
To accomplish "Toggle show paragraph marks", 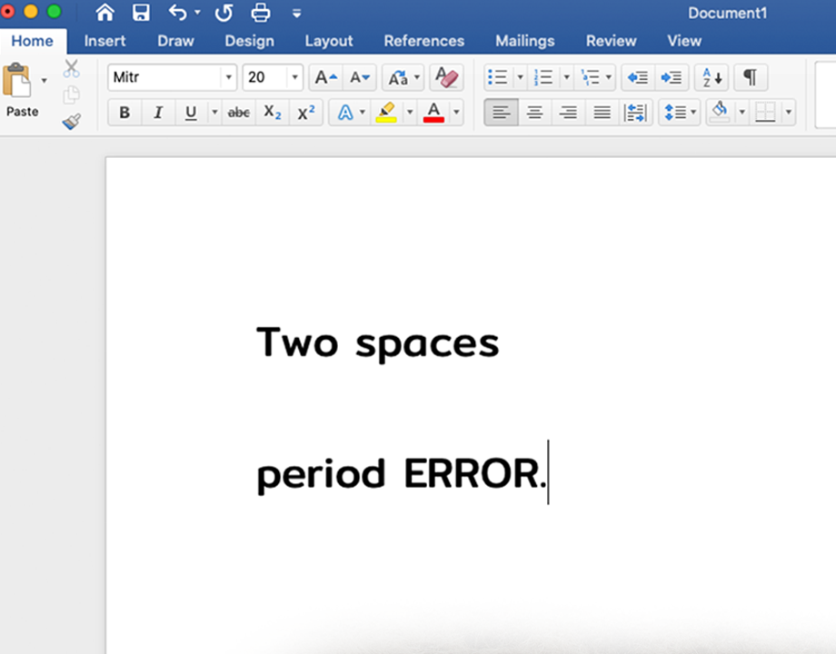I will (x=750, y=77).
